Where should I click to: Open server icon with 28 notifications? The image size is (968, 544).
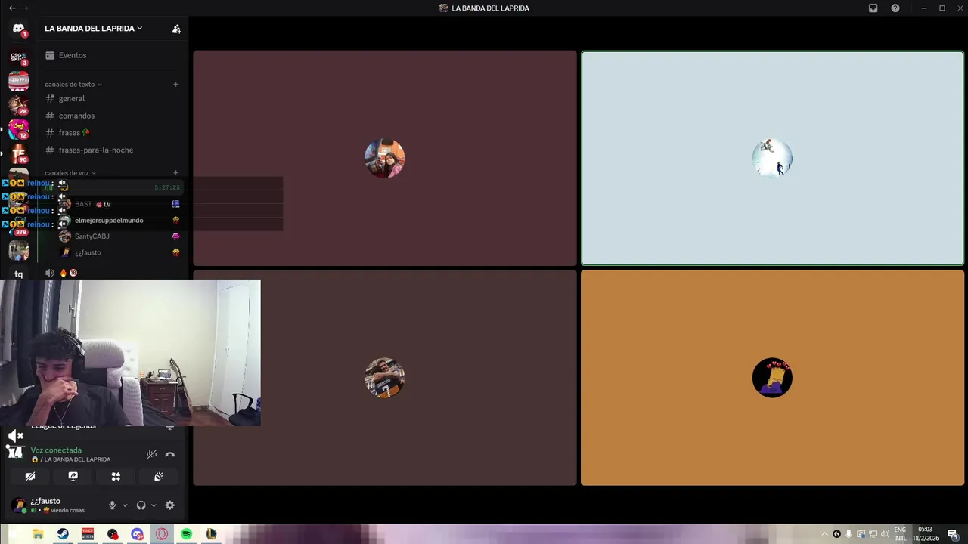click(19, 105)
